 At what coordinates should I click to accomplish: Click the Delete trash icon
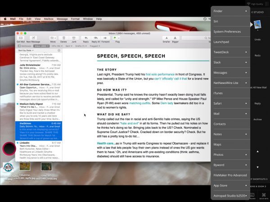63,38
